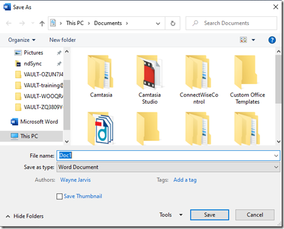Expand chevron after Documents breadcrumb
Image resolution: width=284 pixels, height=229 pixels.
click(x=127, y=23)
